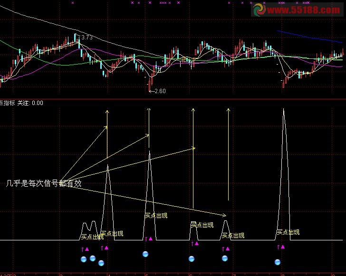Viewport: 346px width, 276px height.
Task: Click the 买点出现 label on the rightmost spike
Action: point(288,232)
